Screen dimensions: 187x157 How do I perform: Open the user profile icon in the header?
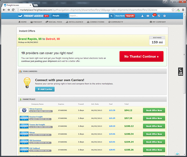[x=142, y=16]
